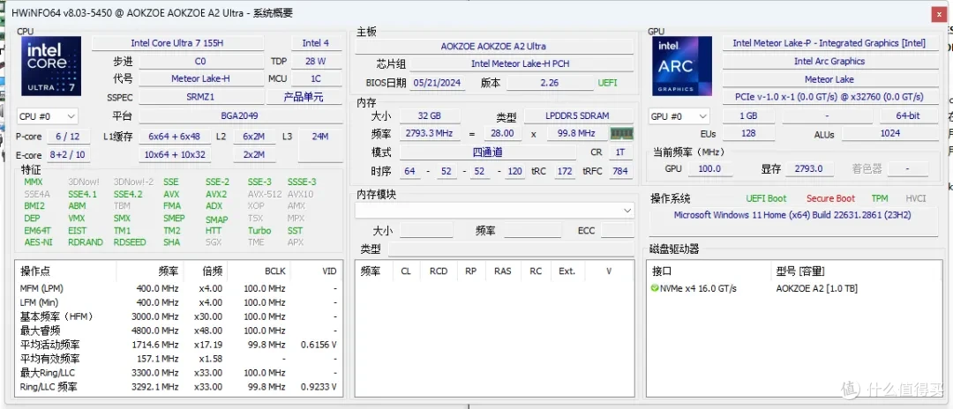The width and height of the screenshot is (953, 409).
Task: Click the memory frequency 2793.3 MHz
Action: pos(428,133)
